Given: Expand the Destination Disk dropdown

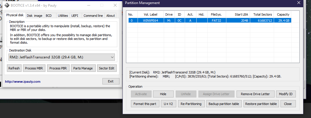Looking at the screenshot, I should pos(62,58).
